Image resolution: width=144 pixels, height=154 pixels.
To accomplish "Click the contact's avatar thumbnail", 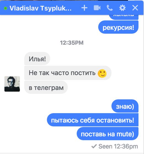I will (12, 84).
